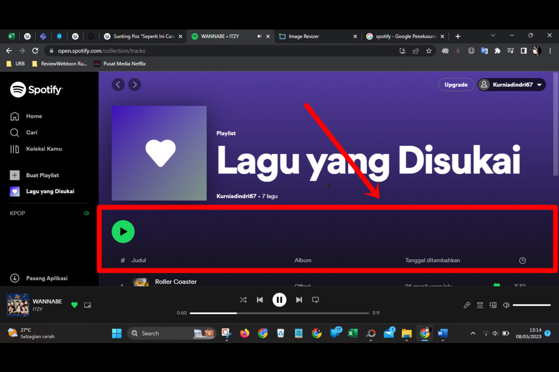Open Home in the Spotify sidebar

[x=34, y=116]
